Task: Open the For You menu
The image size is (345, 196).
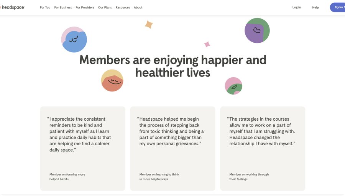Action: [45, 7]
